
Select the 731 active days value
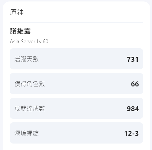point(133,59)
